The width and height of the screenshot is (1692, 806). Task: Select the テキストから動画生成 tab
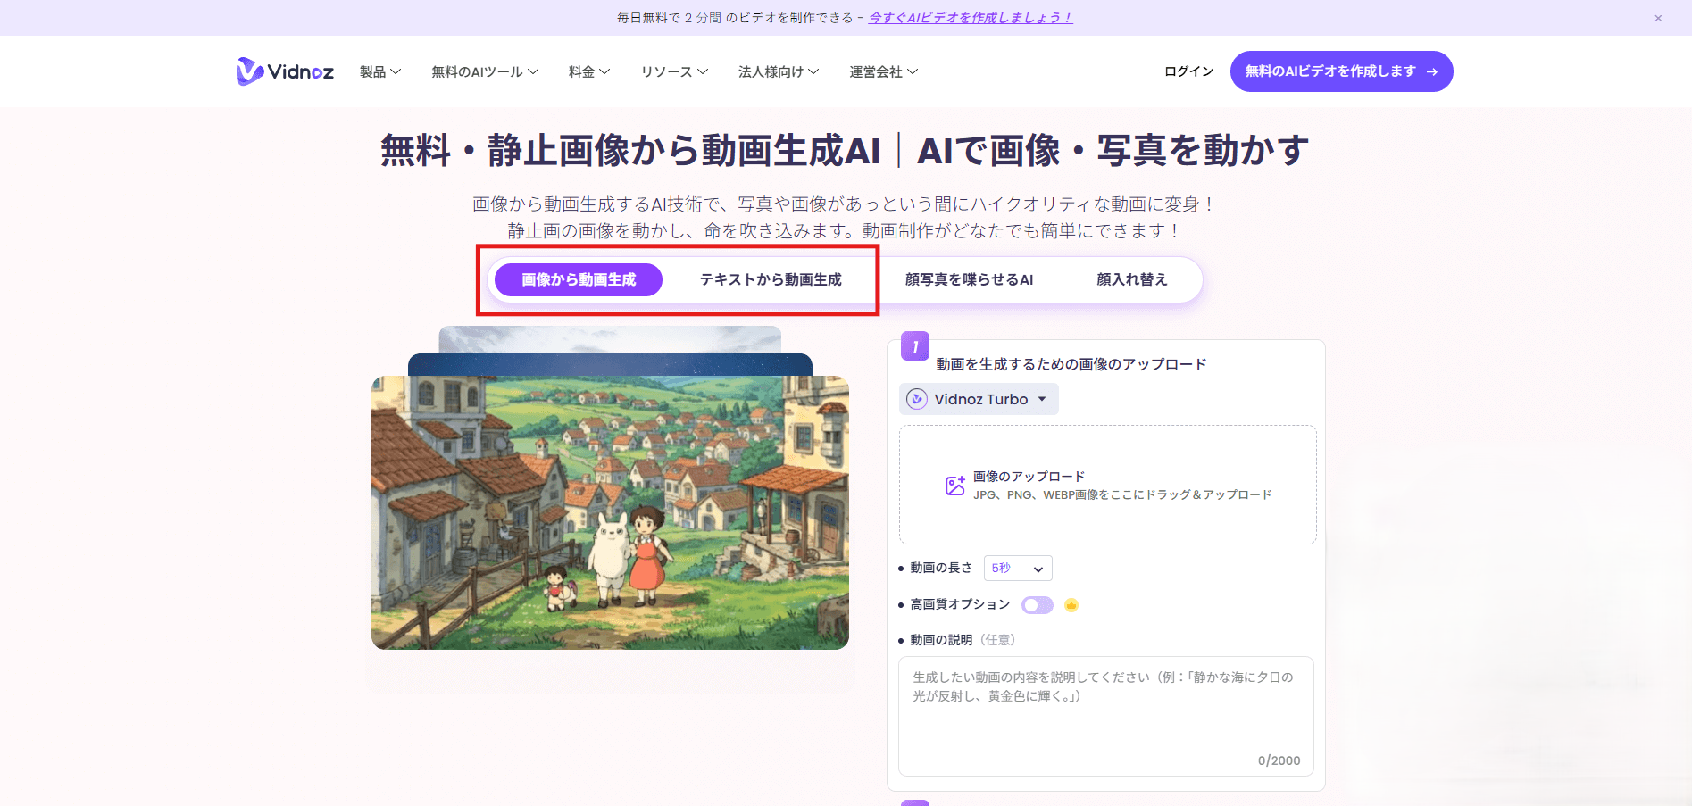point(770,278)
